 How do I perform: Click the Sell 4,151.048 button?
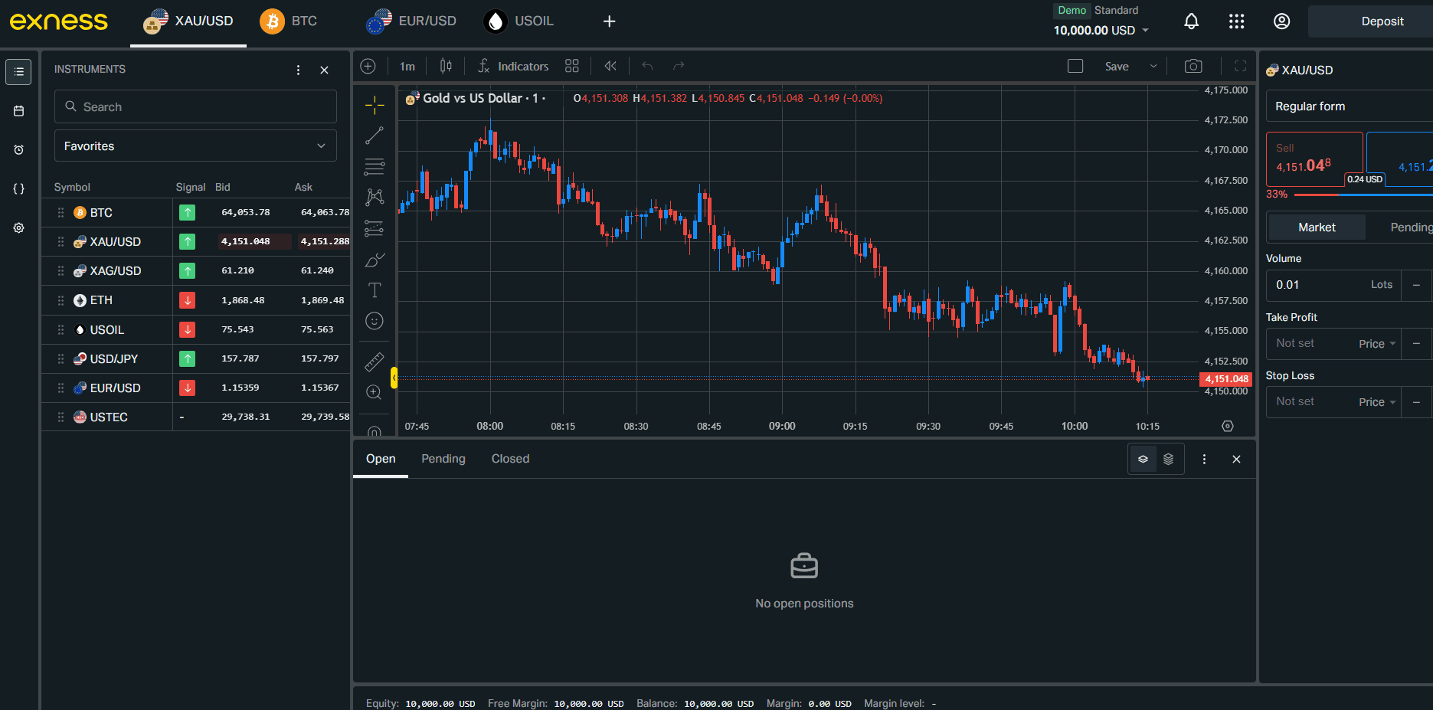[x=1314, y=159]
